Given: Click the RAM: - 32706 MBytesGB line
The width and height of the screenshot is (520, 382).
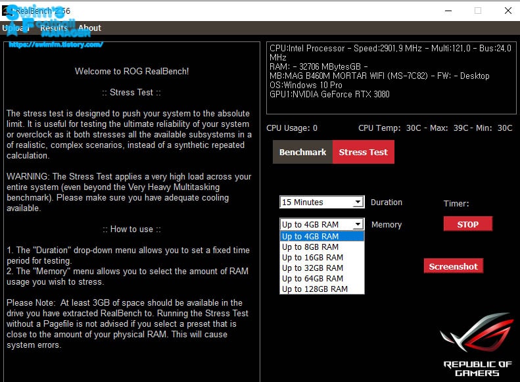Looking at the screenshot, I should tap(318, 66).
